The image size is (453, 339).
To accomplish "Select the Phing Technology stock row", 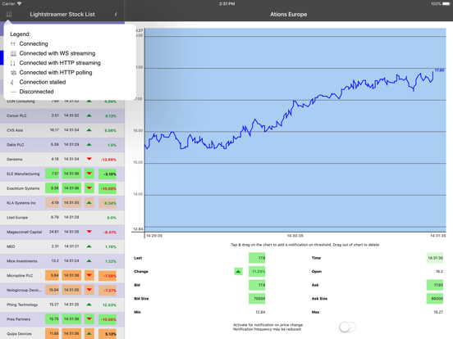I will coord(62,305).
